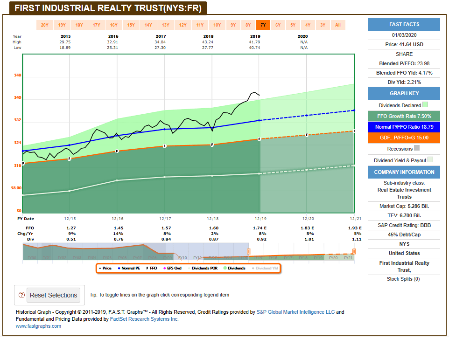The image size is (449, 338).
Task: Switch to the All timeframe tab
Action: coord(338,25)
